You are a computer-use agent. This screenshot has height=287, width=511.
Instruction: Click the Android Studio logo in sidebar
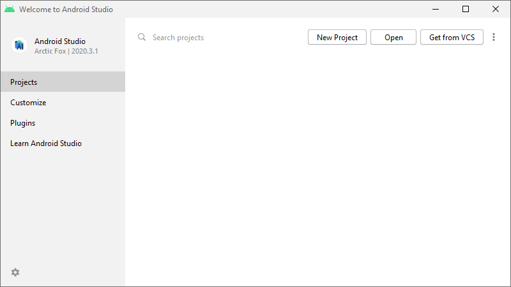pos(19,45)
